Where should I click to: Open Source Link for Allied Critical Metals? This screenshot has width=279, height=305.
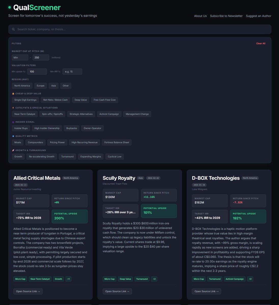[x=28, y=291]
